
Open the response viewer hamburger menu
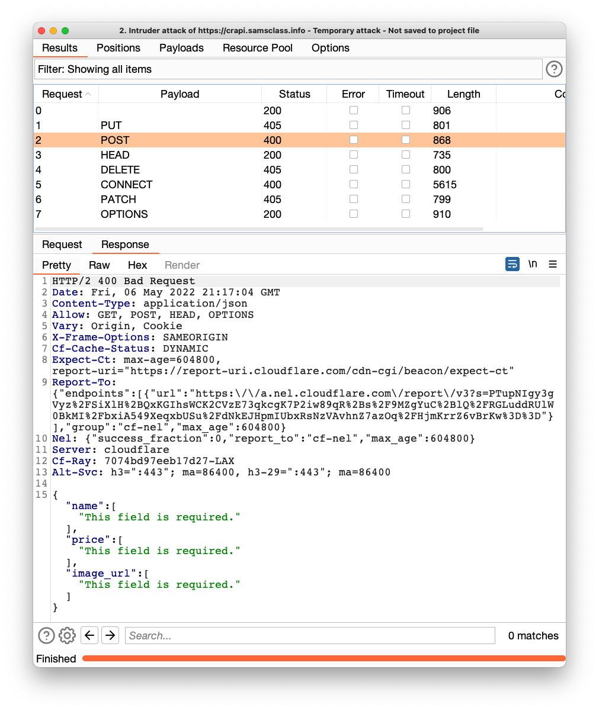coord(553,264)
